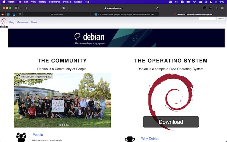The height and width of the screenshot is (142, 227).
Task: Show next slide in photo carousel
Action: click(x=102, y=100)
